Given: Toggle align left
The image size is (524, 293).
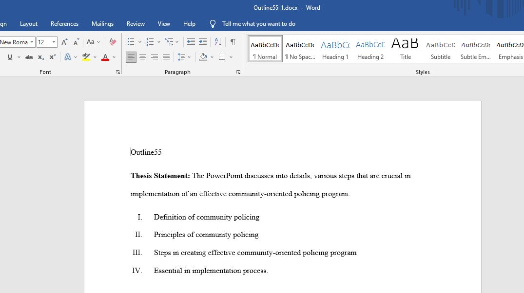Looking at the screenshot, I should (131, 57).
